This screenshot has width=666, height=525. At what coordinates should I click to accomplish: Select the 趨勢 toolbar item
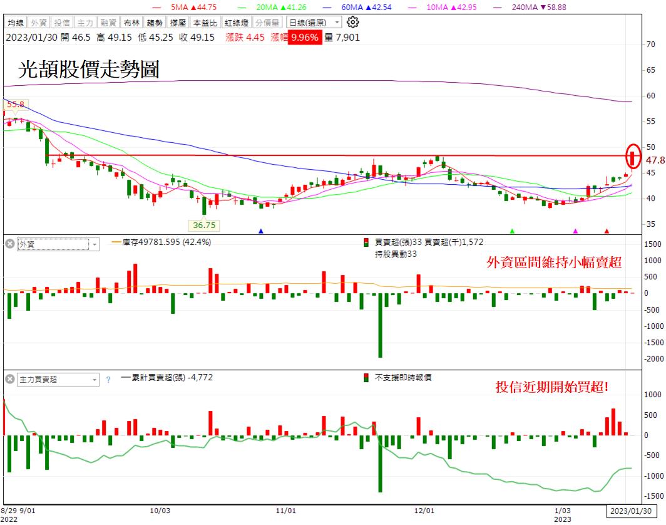pos(155,23)
